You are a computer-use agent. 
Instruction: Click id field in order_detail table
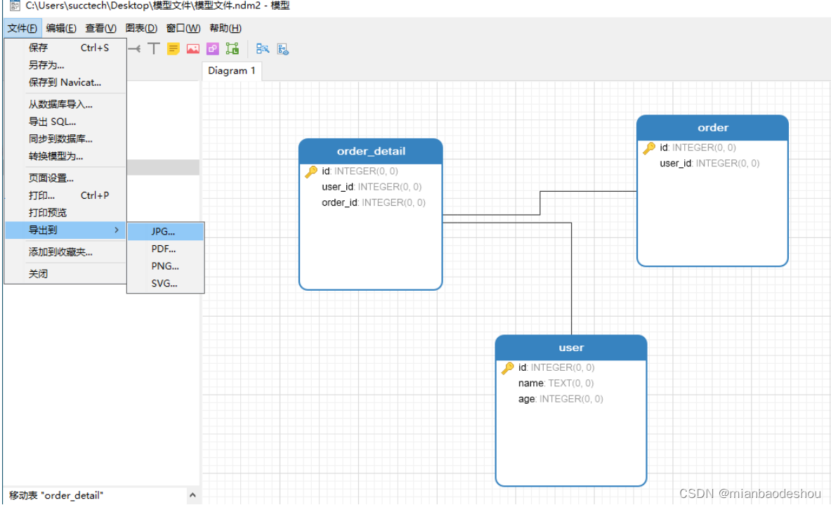[360, 171]
